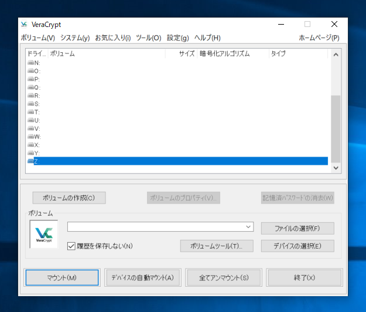Click the R: drive icon
Image resolution: width=366 pixels, height=312 pixels.
click(30, 96)
